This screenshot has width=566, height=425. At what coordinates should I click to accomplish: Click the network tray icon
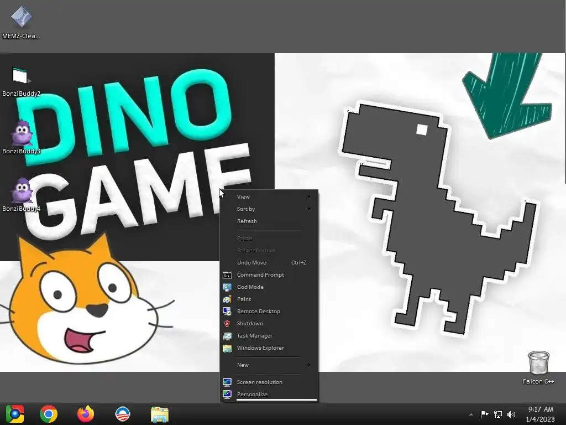tap(498, 414)
